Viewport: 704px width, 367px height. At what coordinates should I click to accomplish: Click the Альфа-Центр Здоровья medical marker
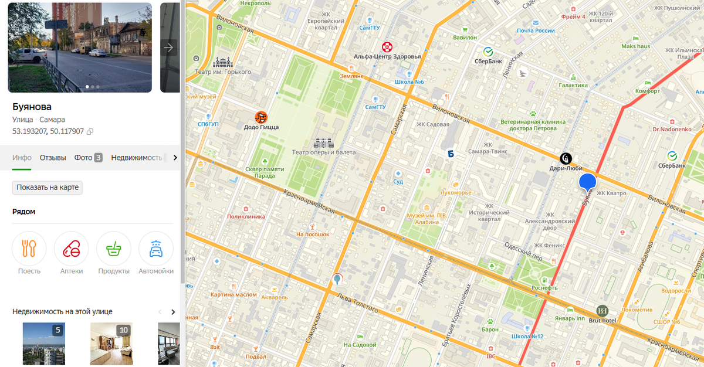click(x=387, y=46)
